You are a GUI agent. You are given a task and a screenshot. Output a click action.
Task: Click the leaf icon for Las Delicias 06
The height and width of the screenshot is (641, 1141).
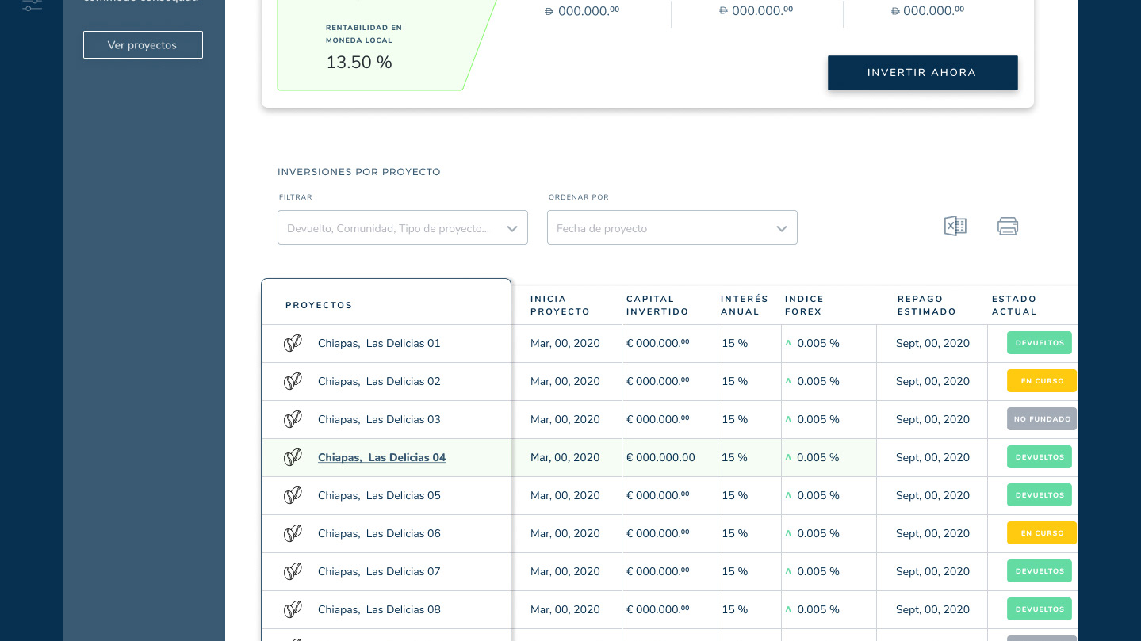[293, 533]
